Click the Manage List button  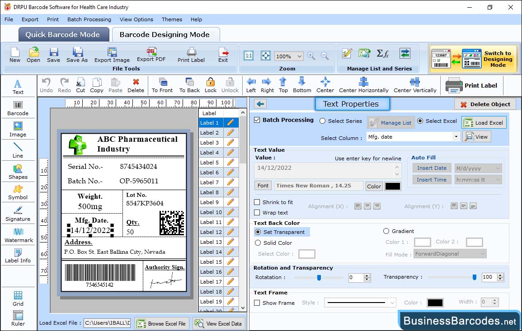coord(391,122)
